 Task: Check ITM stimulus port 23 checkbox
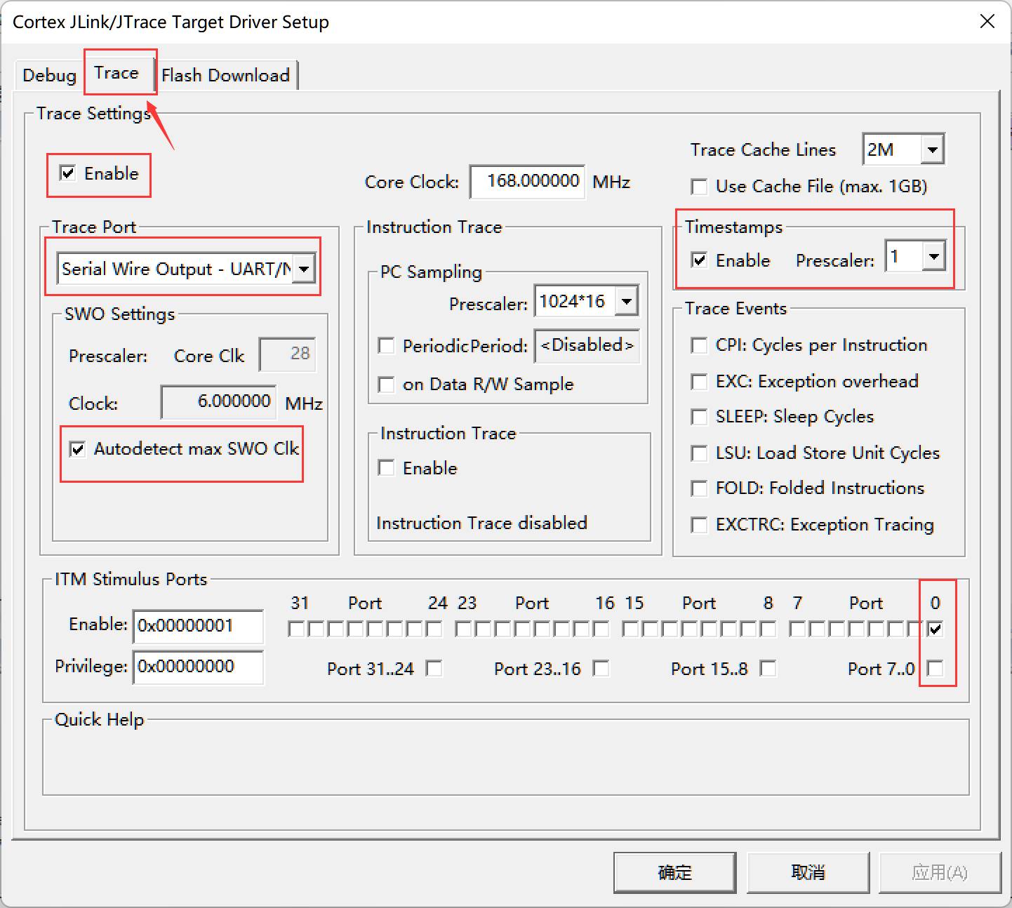tap(463, 629)
